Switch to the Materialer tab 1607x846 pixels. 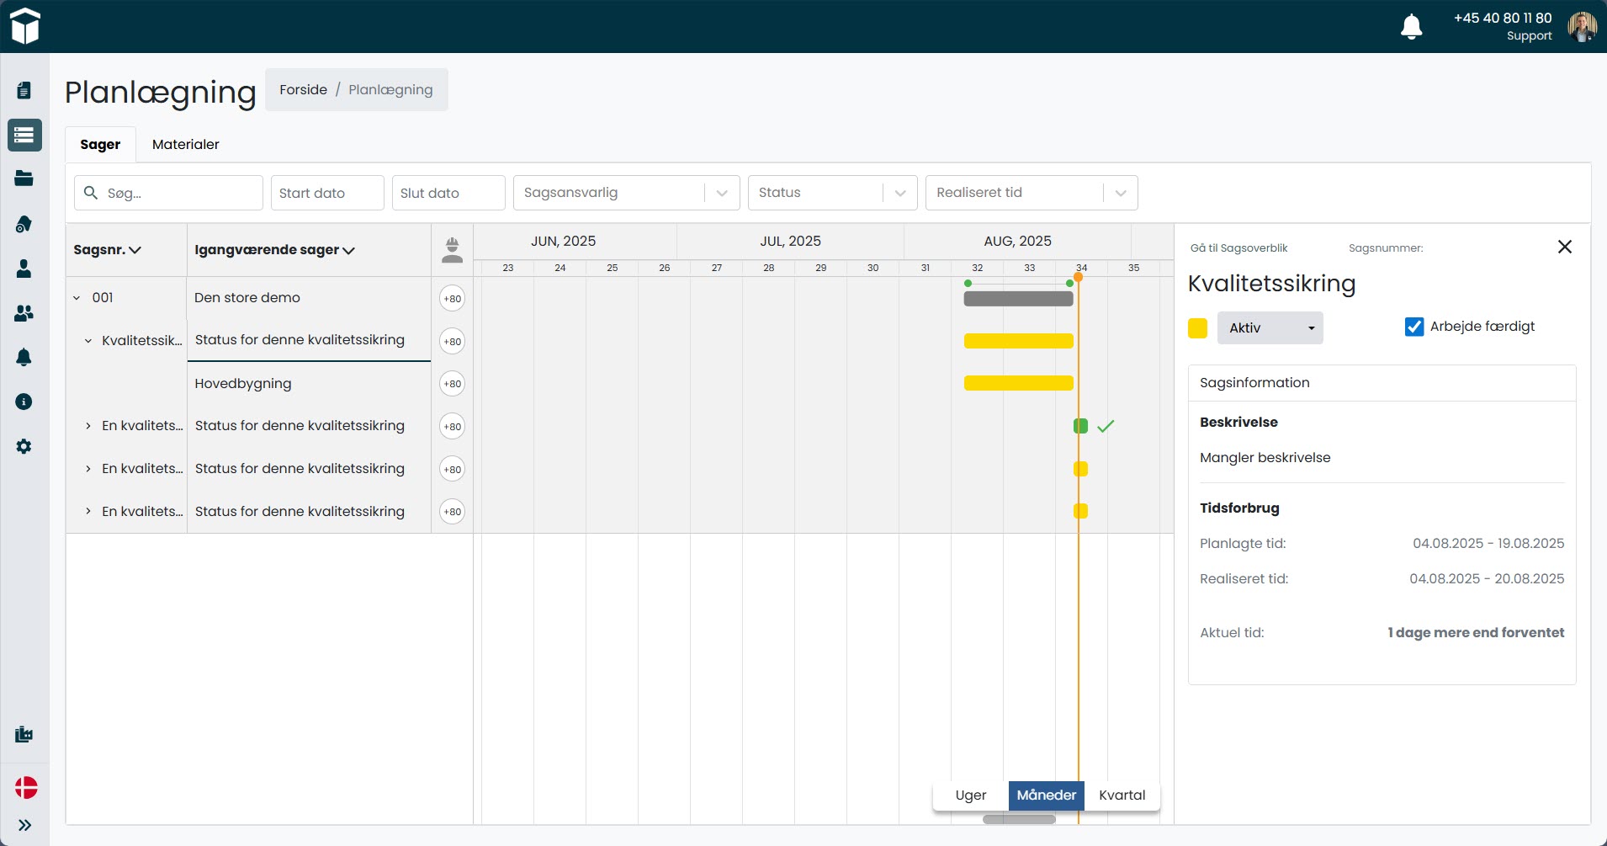[x=185, y=145]
